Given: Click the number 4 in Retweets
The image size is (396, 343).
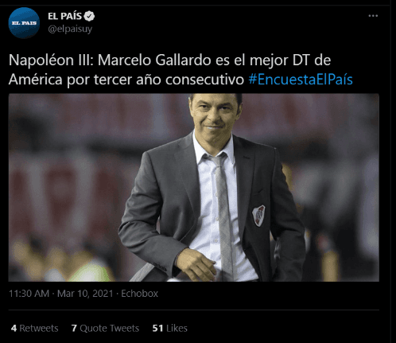Looking at the screenshot, I should pos(14,328).
